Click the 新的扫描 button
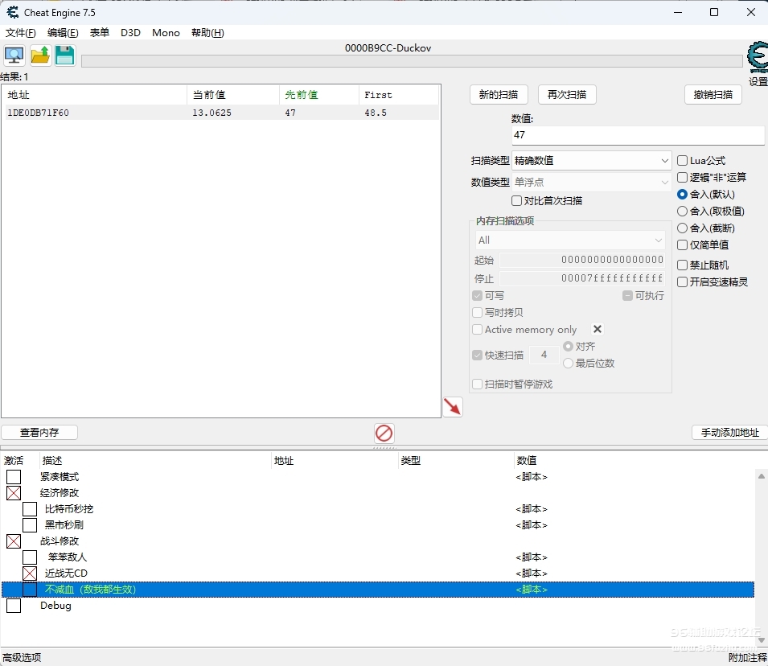768x666 pixels. (x=499, y=95)
